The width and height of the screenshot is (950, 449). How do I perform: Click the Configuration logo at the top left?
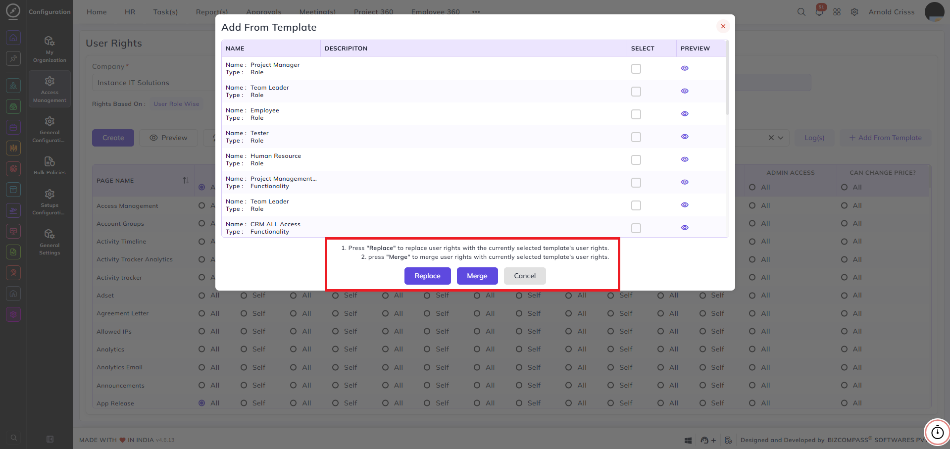tap(13, 11)
